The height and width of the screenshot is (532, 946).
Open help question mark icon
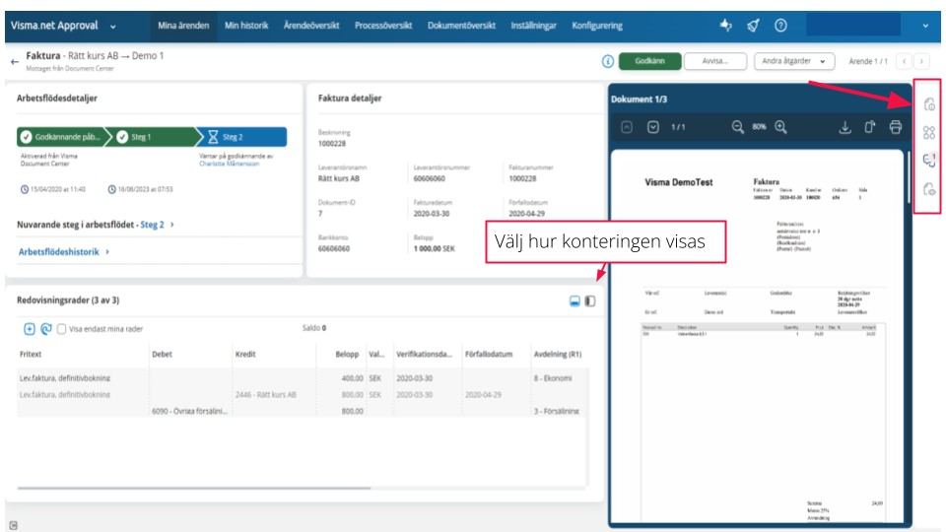point(780,26)
